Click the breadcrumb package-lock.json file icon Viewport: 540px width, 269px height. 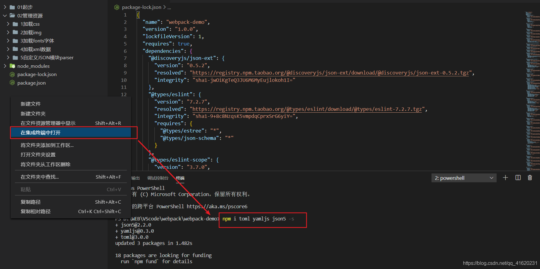click(117, 7)
